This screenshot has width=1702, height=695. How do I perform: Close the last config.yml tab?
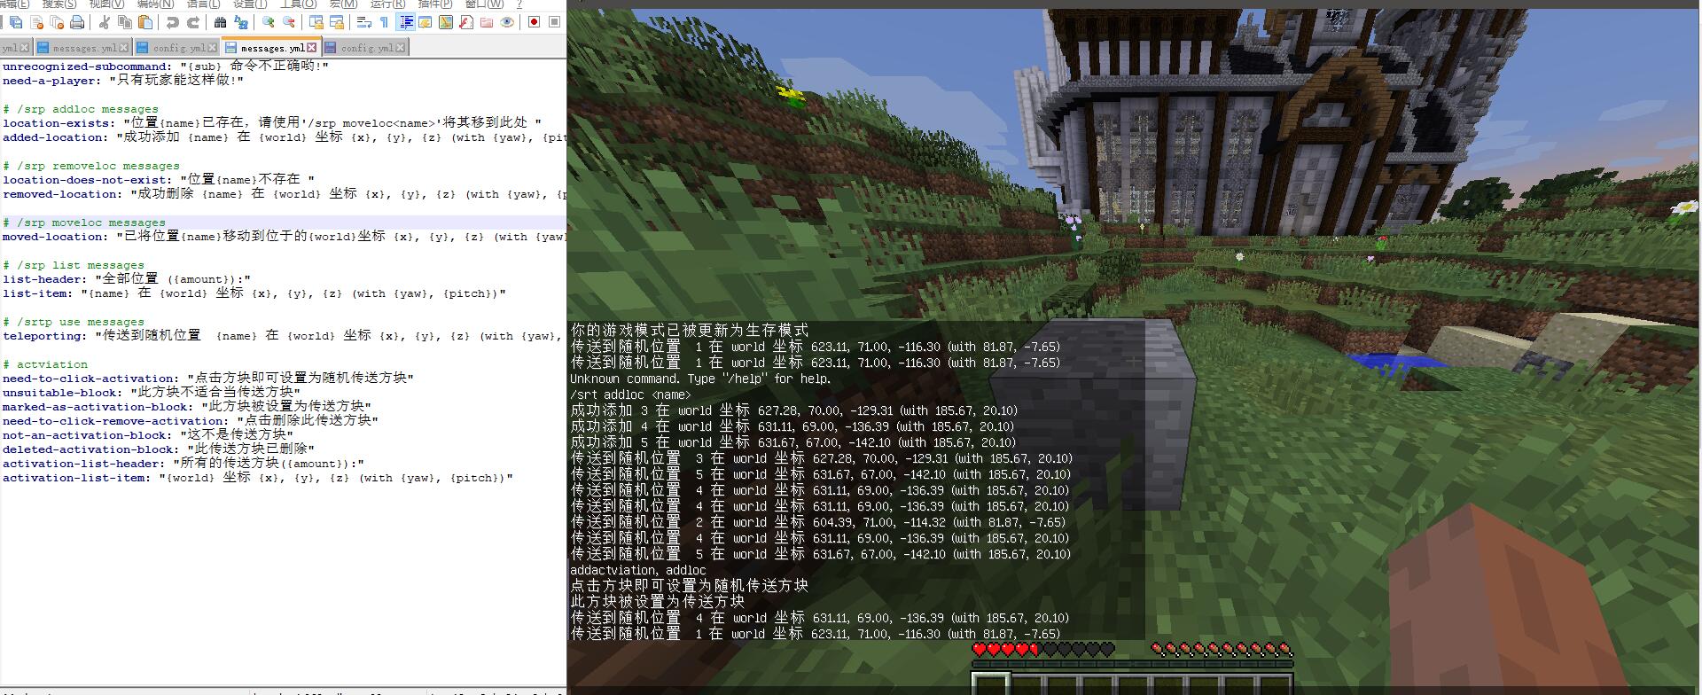pos(401,48)
